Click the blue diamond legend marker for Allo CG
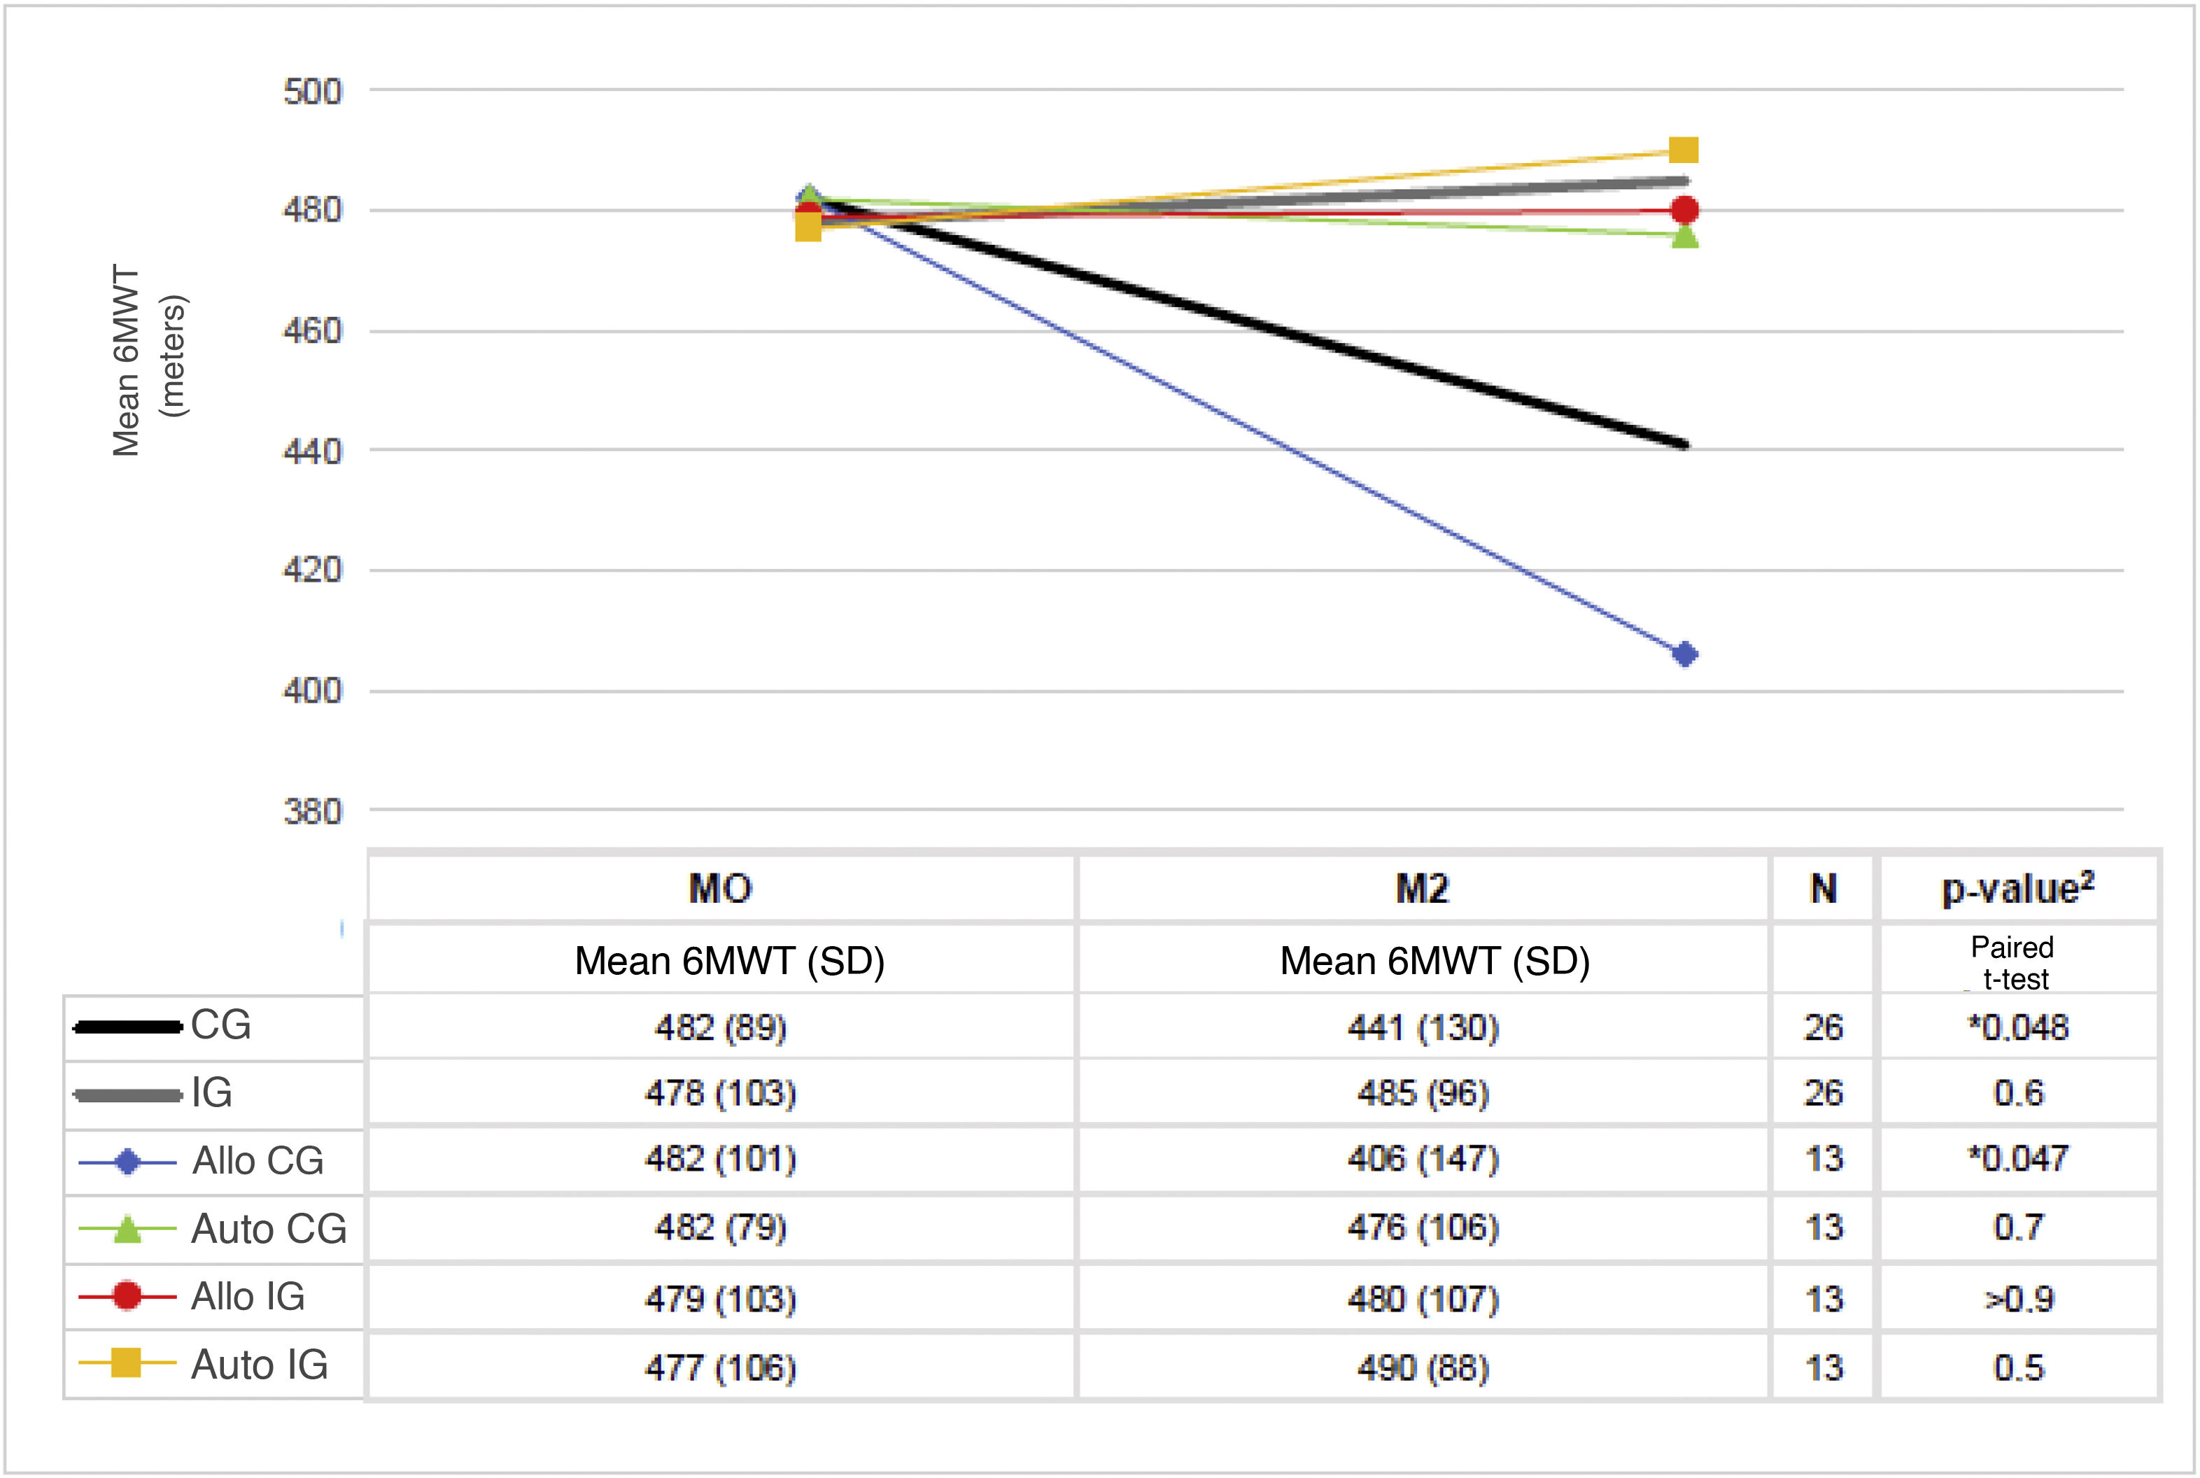This screenshot has height=1478, width=2200. [x=127, y=1162]
